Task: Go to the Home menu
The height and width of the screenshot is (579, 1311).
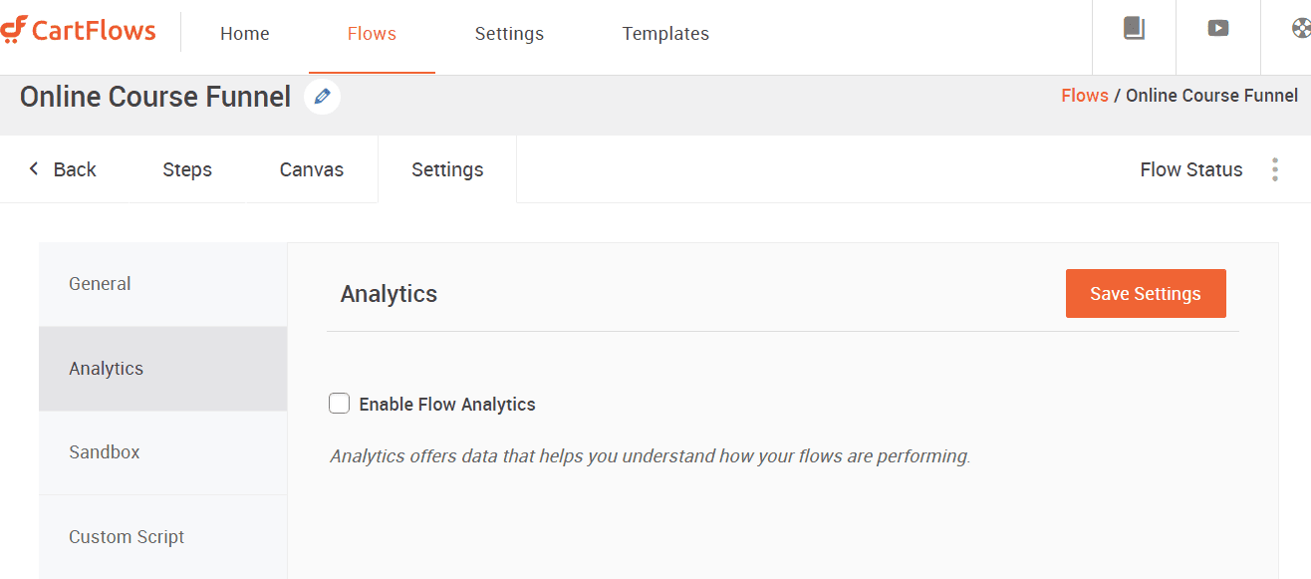Action: pyautogui.click(x=245, y=34)
